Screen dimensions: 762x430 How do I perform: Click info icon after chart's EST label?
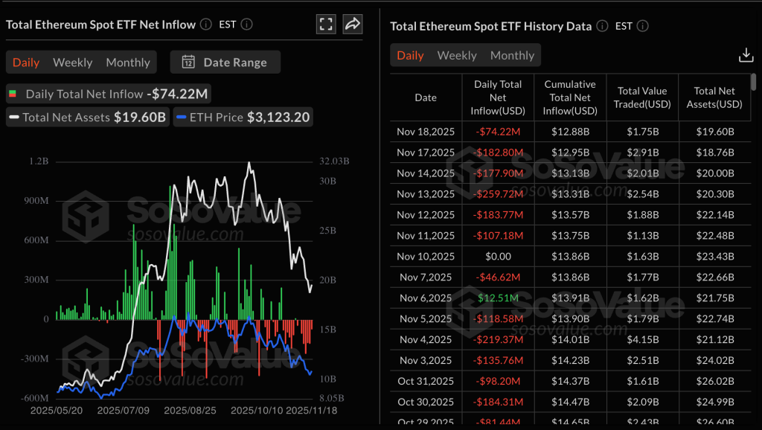coord(247,25)
